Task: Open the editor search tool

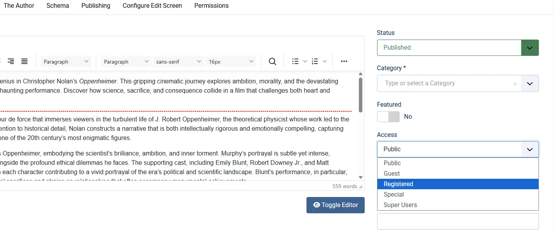Action: click(272, 61)
